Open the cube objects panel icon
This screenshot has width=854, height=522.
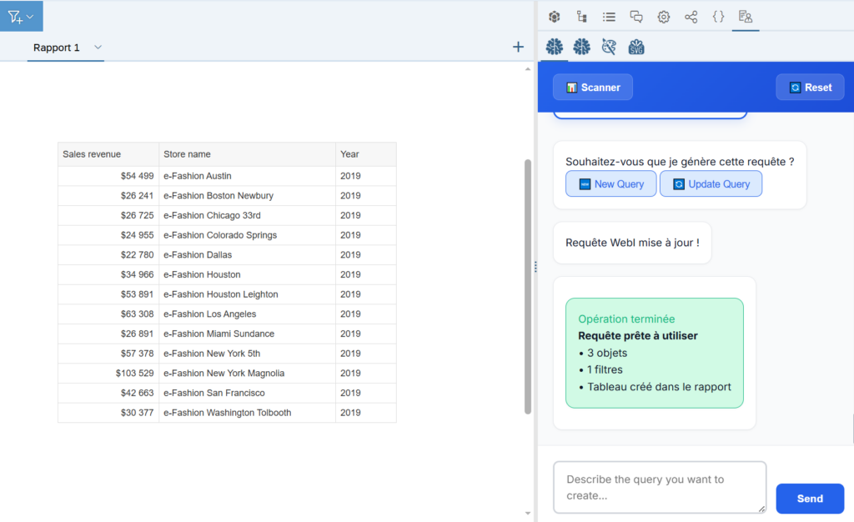554,17
